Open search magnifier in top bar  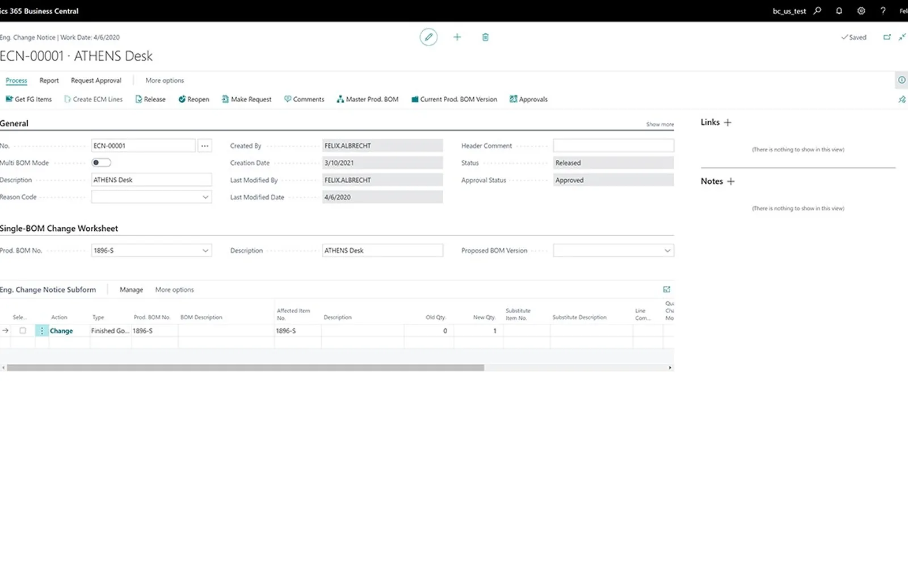point(817,11)
